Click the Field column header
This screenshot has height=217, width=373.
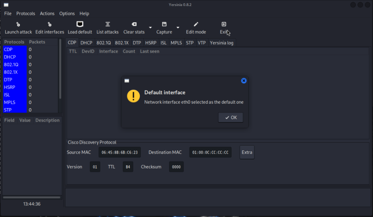(9, 120)
